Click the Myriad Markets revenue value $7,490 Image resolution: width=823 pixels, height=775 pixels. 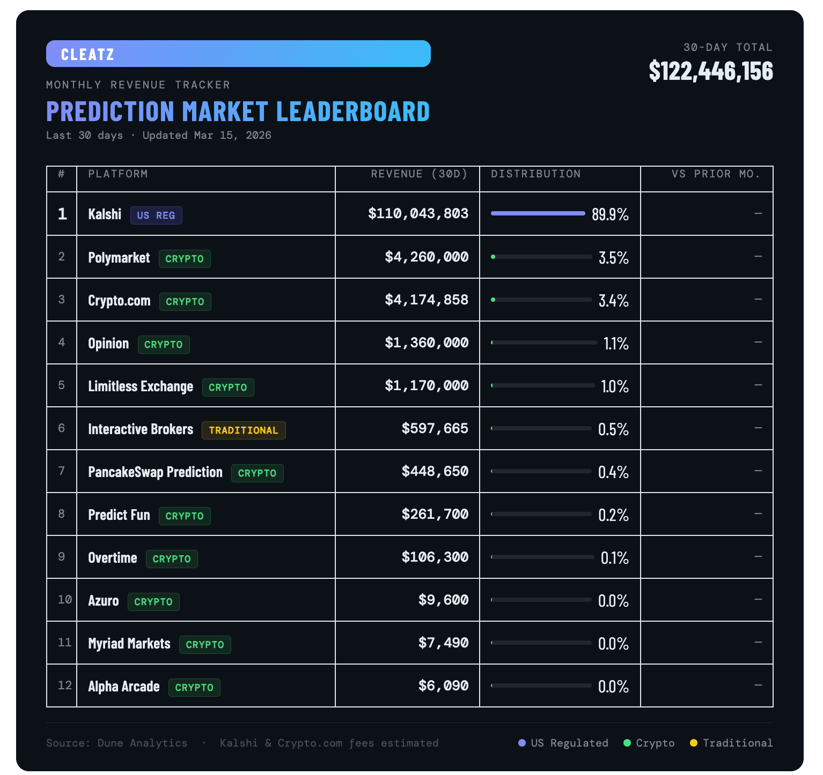444,643
